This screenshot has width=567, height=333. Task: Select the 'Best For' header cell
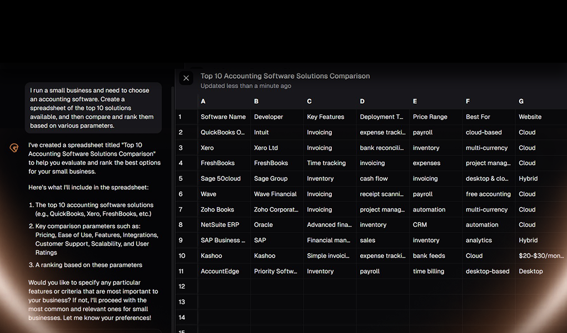click(489, 117)
